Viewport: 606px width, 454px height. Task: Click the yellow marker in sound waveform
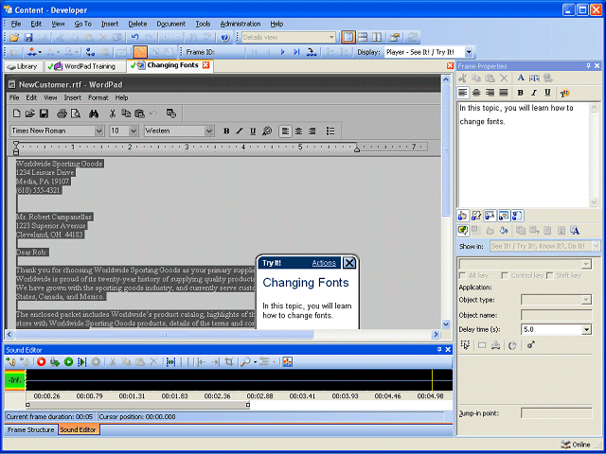[x=432, y=380]
